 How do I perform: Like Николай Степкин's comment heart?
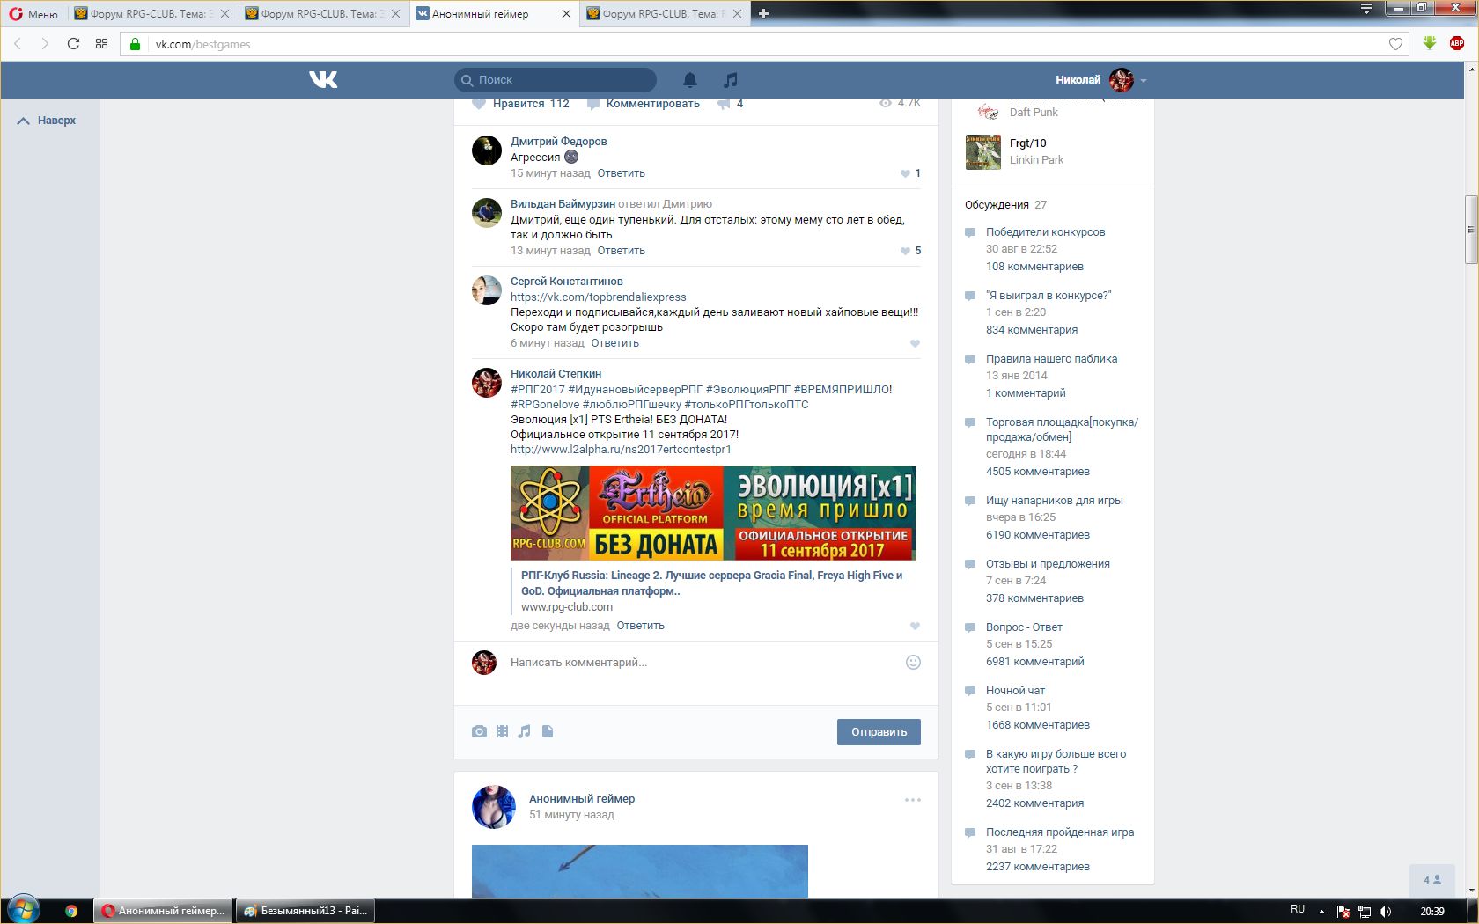[915, 626]
